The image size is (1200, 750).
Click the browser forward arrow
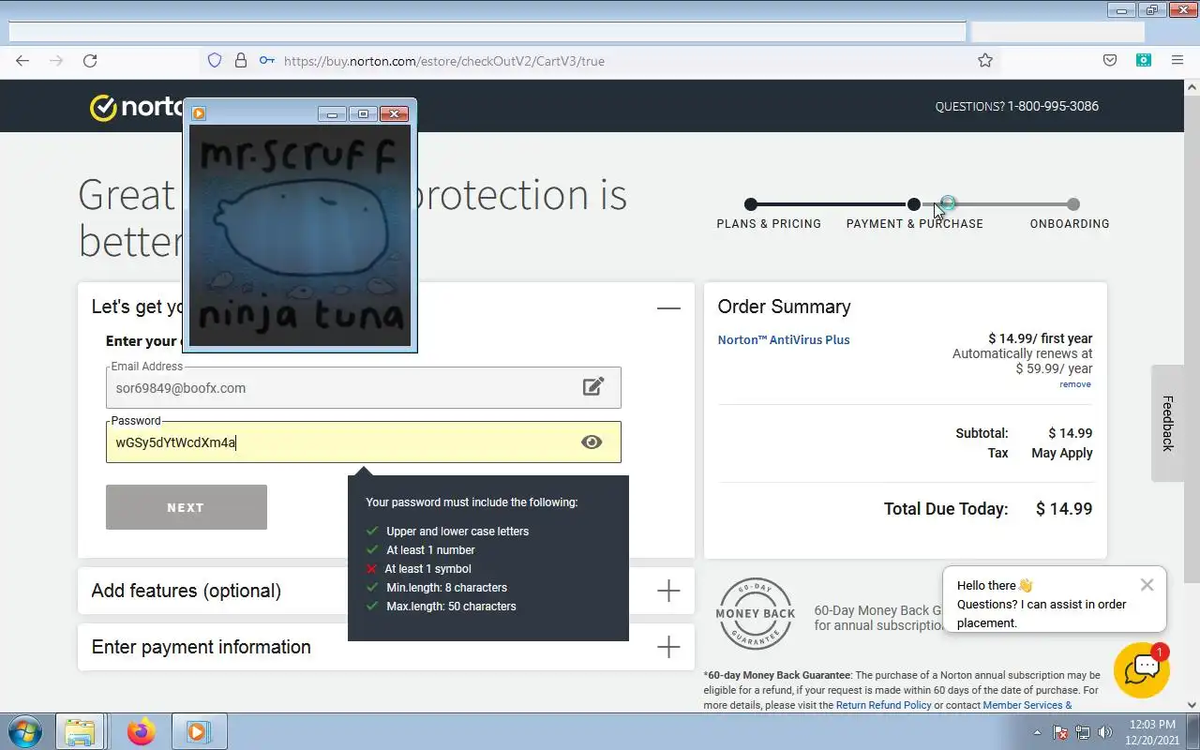56,61
